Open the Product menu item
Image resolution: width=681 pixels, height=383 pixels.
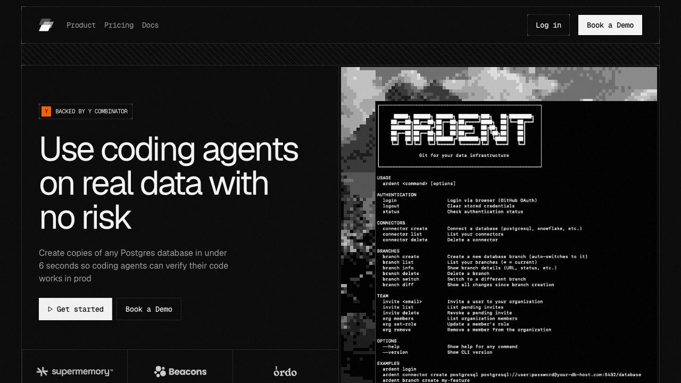point(81,25)
